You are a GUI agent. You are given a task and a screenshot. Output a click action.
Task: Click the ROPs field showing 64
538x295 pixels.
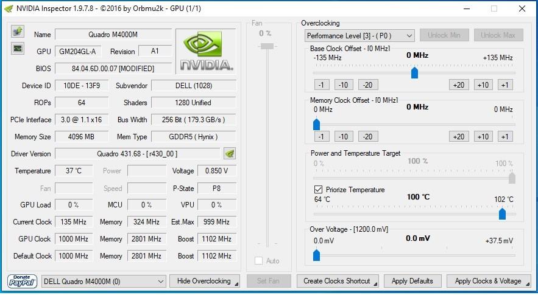[82, 102]
